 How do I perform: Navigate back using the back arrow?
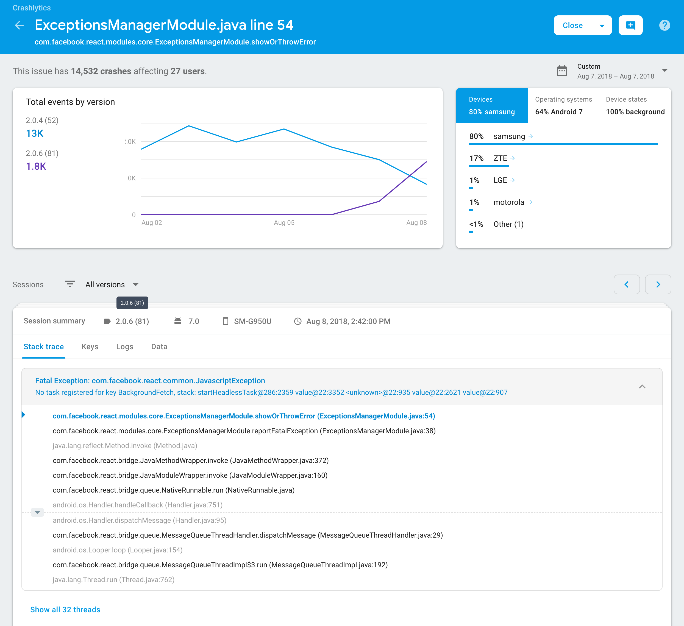19,25
